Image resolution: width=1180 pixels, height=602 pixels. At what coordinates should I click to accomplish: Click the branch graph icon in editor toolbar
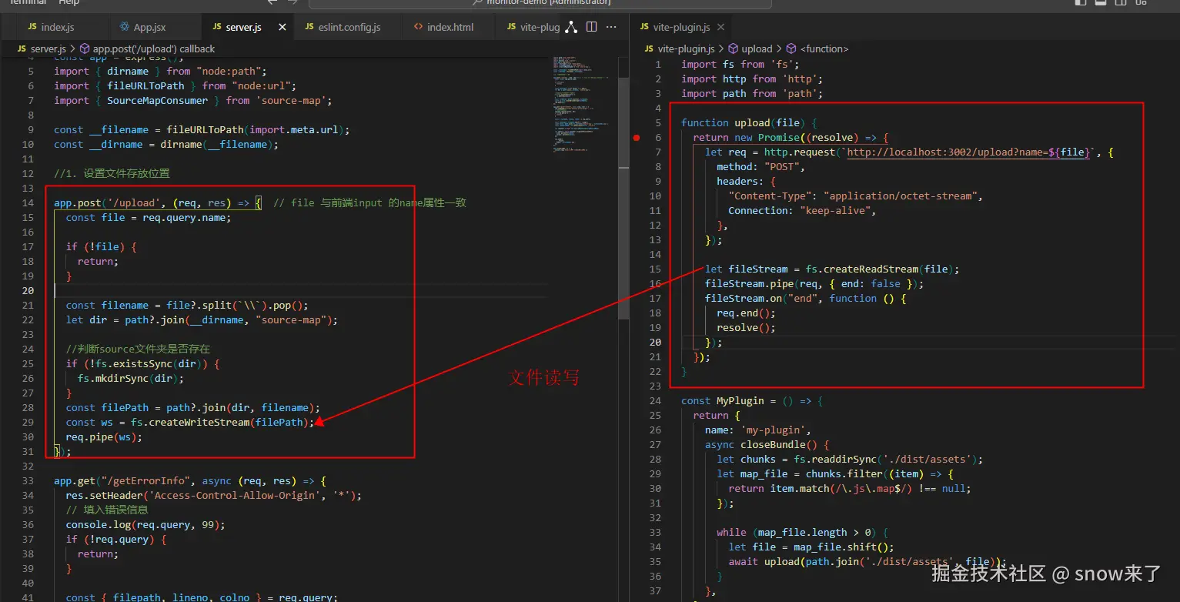(x=571, y=27)
